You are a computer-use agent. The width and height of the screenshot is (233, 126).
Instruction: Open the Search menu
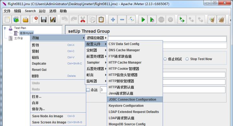tap(30, 11)
